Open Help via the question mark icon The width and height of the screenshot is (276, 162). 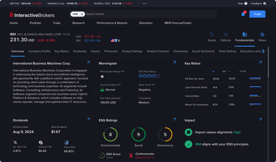pos(246,3)
